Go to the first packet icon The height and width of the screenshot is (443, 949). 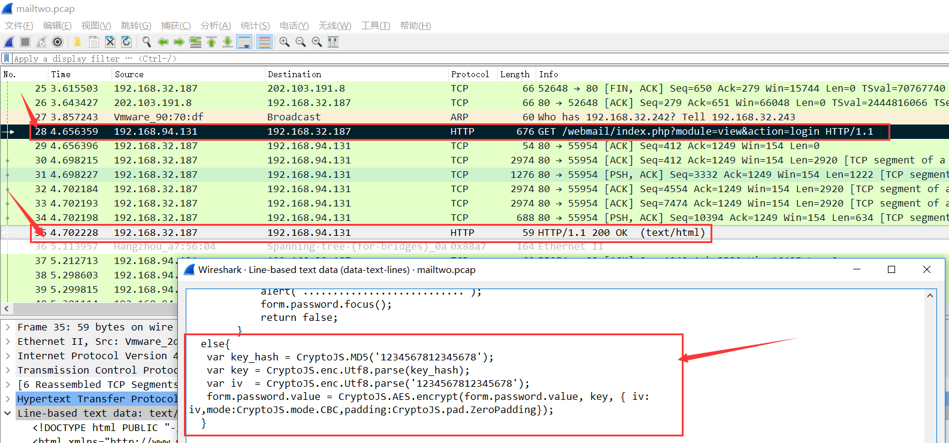tap(211, 42)
